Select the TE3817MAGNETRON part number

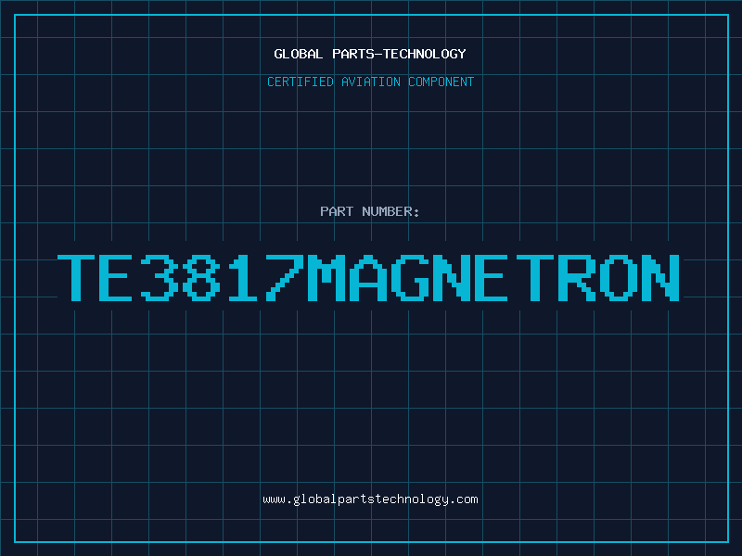(x=368, y=277)
